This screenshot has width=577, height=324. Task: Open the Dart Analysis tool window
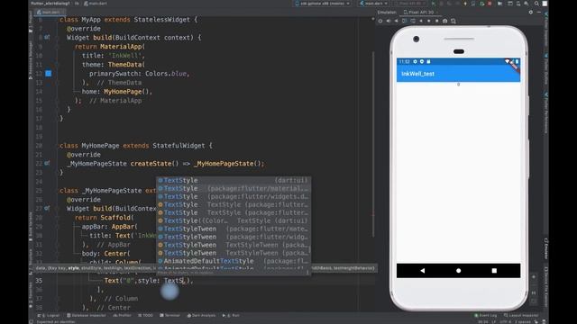tap(201, 315)
